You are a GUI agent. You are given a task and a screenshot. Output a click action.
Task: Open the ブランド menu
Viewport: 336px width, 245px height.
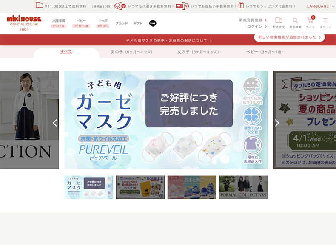click(121, 23)
